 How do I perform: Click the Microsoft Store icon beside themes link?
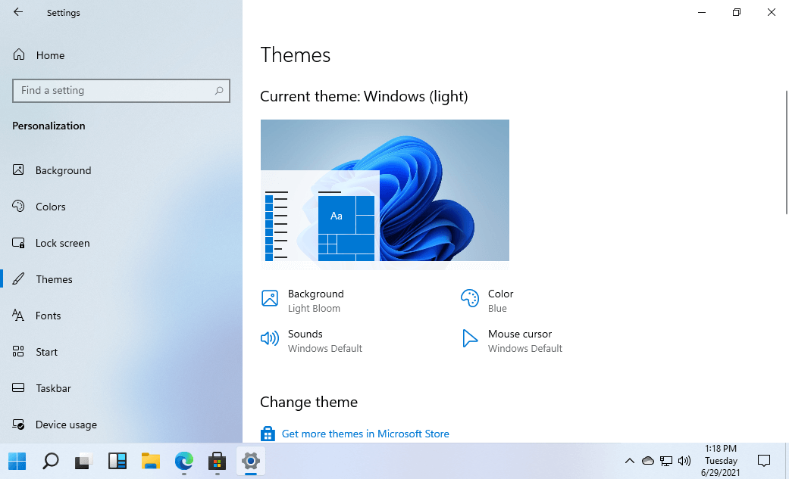[x=268, y=434]
